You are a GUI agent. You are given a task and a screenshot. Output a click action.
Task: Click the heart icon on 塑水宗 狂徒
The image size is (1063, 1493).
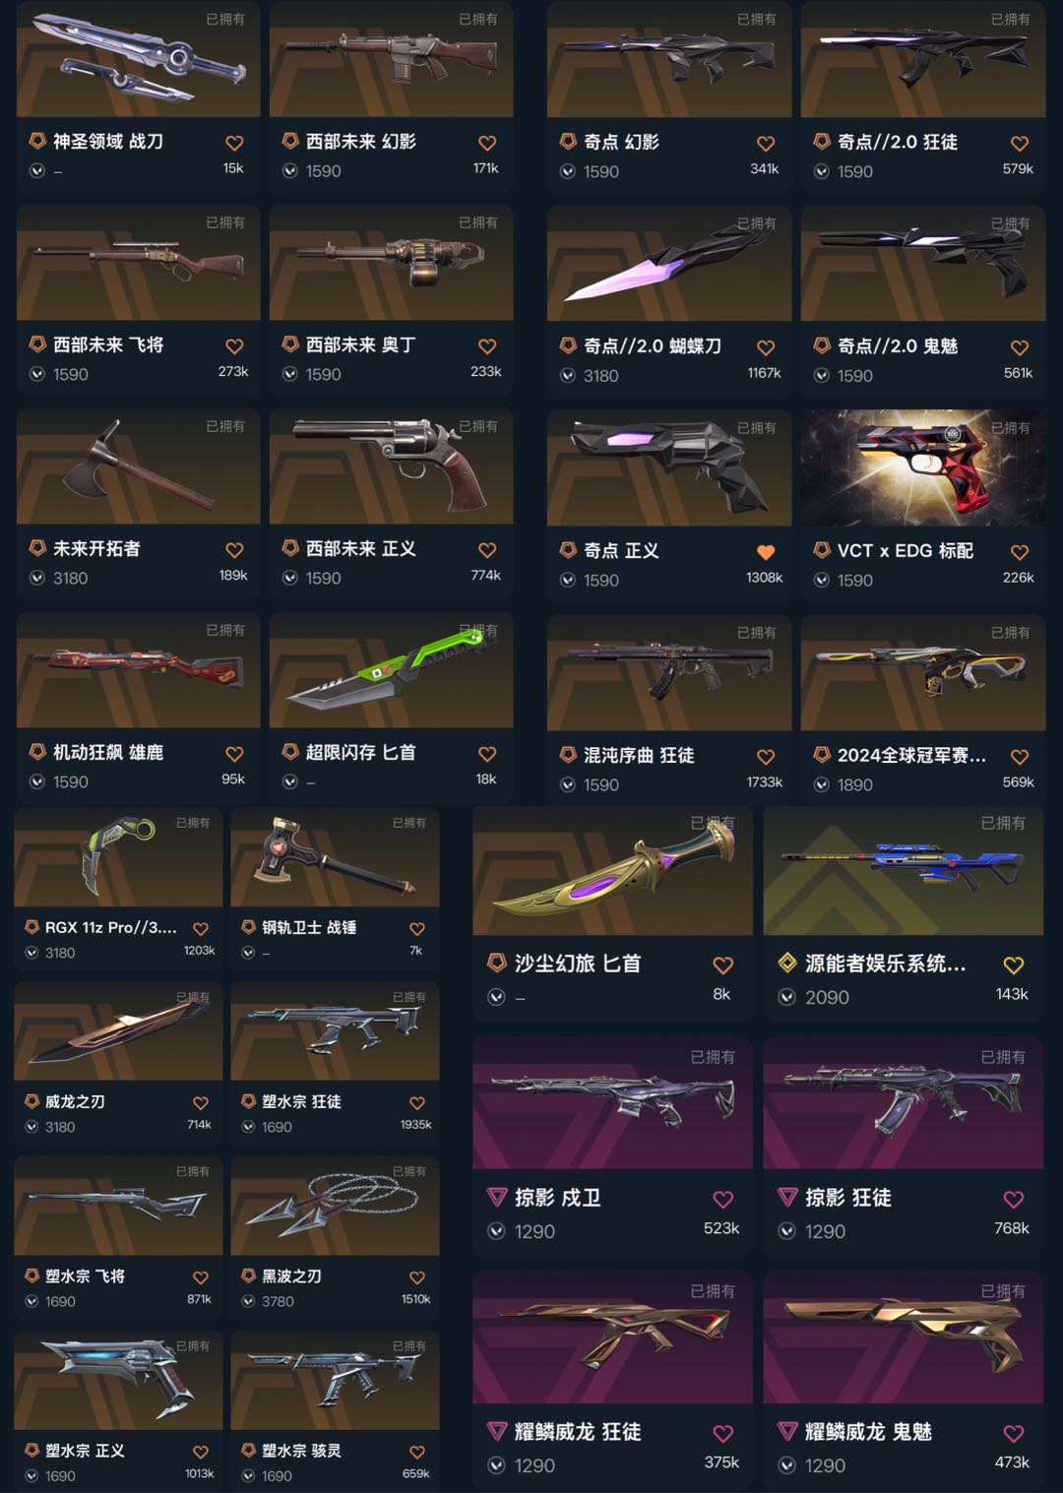coord(417,1103)
